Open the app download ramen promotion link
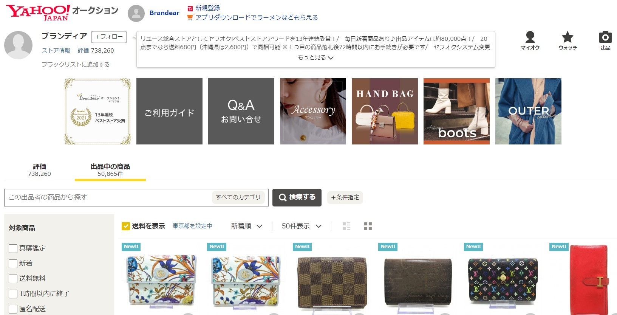617x315 pixels. point(257,17)
